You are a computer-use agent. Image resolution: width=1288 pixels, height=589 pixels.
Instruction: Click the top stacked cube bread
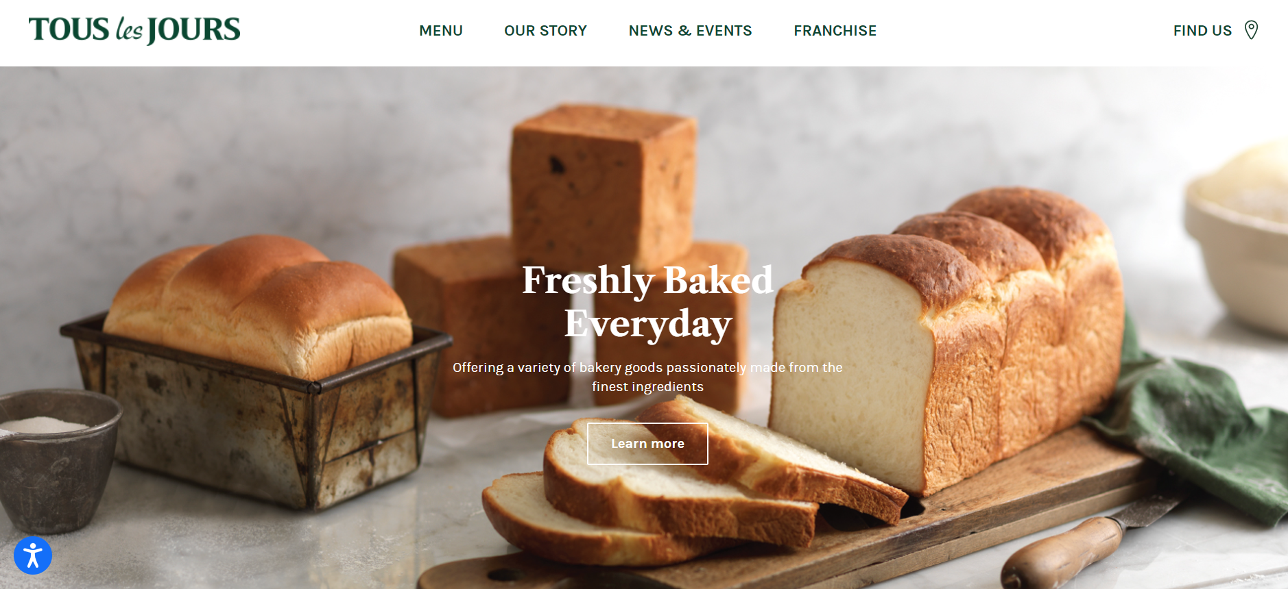pyautogui.click(x=602, y=185)
